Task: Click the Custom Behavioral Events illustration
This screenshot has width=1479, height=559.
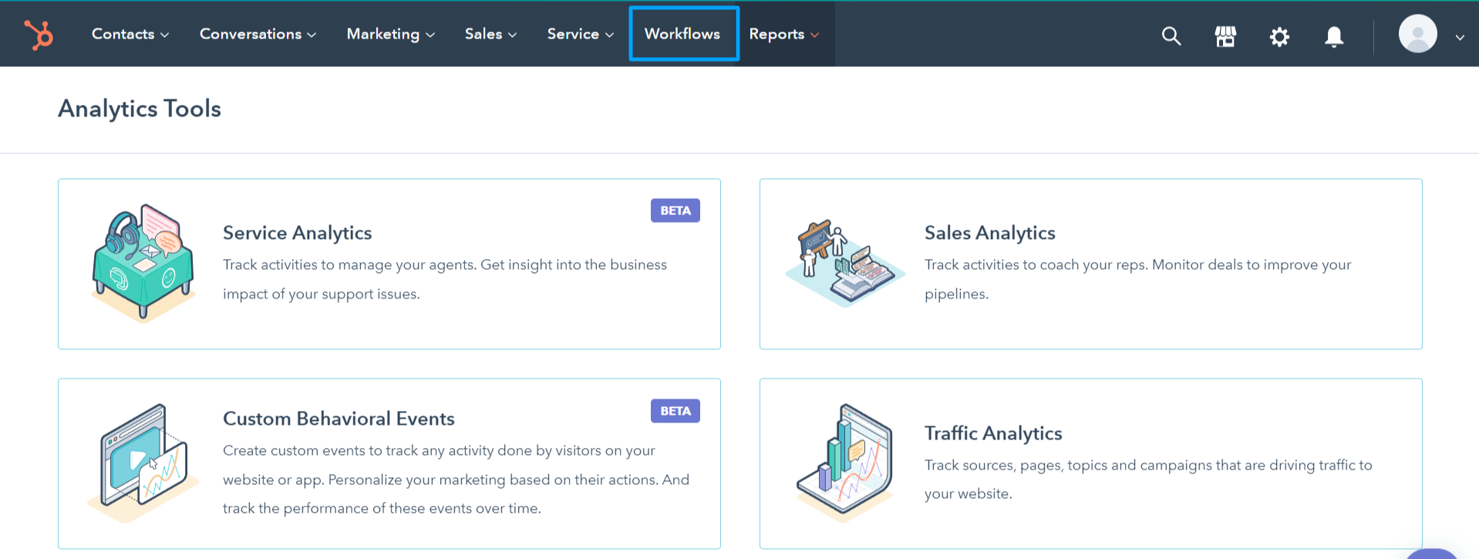Action: click(143, 463)
